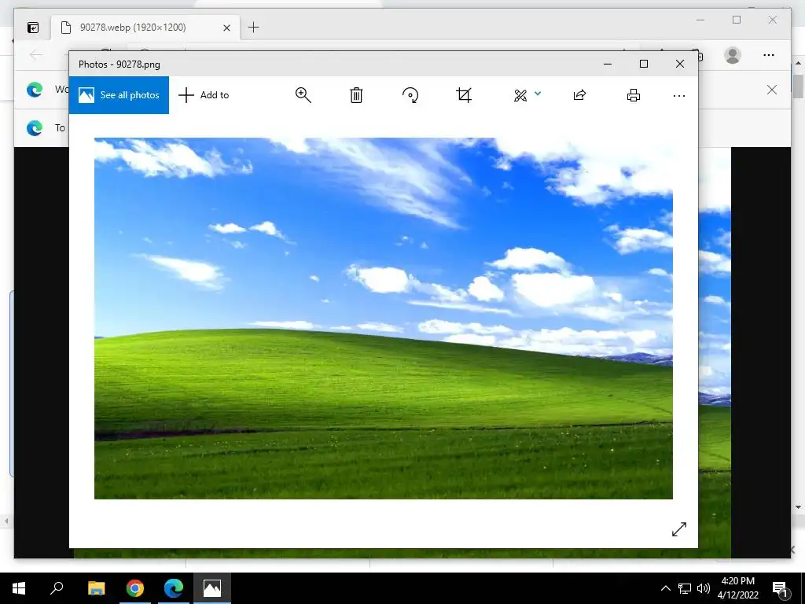Minimize the Photos window
805x604 pixels.
(608, 64)
